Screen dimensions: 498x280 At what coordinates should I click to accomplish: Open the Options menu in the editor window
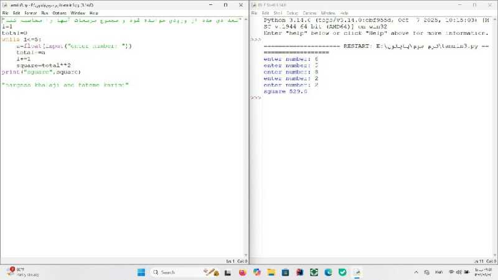[59, 13]
